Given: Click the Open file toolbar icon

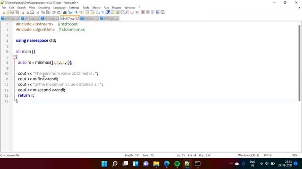Looking at the screenshot, I should (x=8, y=13).
